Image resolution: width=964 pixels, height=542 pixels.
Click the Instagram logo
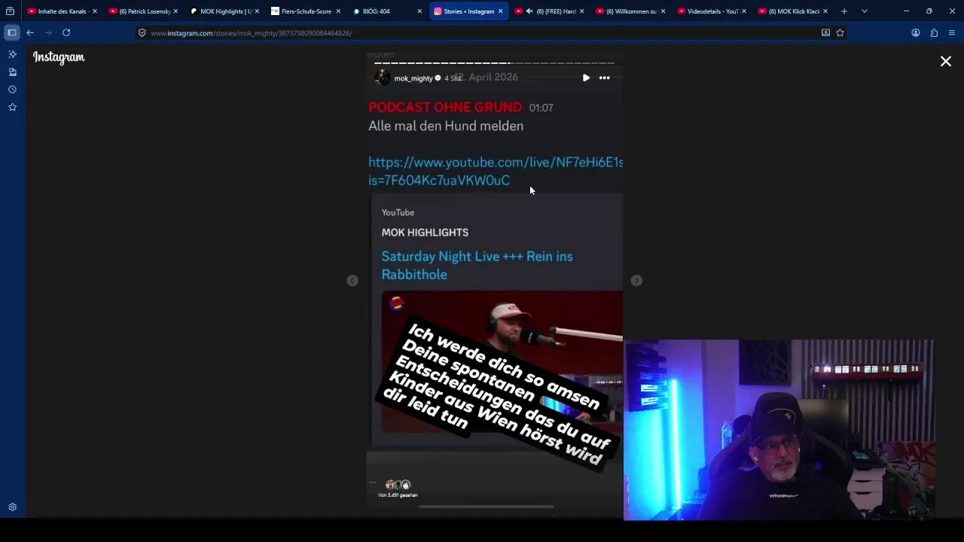coord(59,57)
